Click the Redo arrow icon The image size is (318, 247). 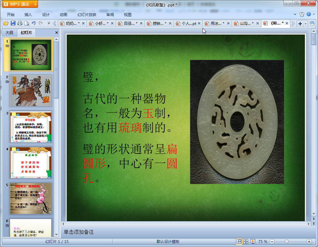click(x=41, y=23)
